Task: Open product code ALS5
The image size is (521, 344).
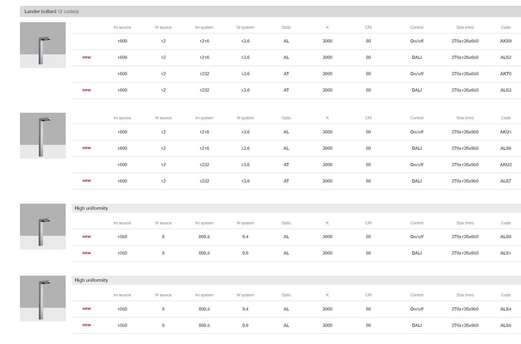Action: click(x=505, y=325)
